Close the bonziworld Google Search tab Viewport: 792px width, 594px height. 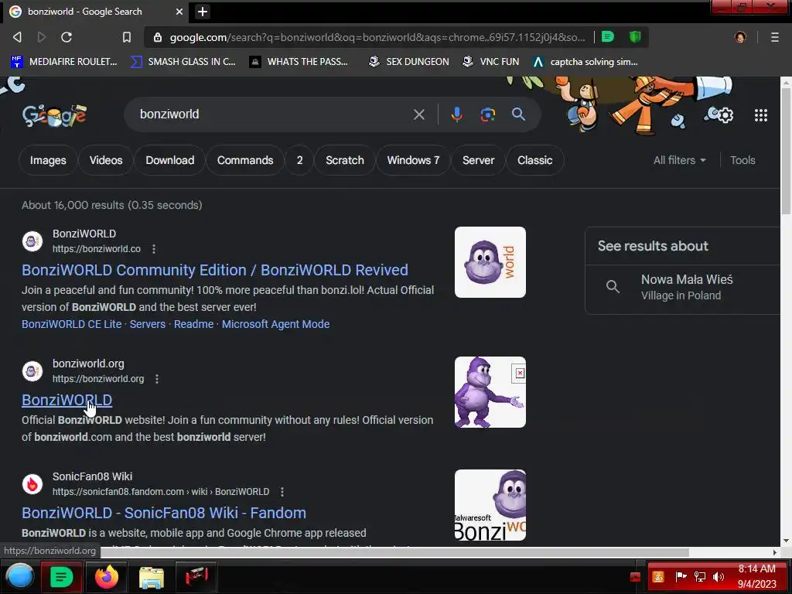[x=179, y=11]
